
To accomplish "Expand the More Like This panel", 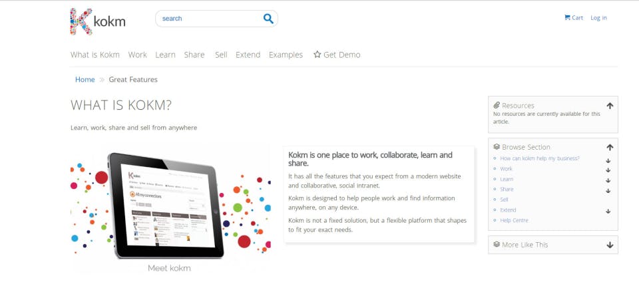I will (610, 245).
